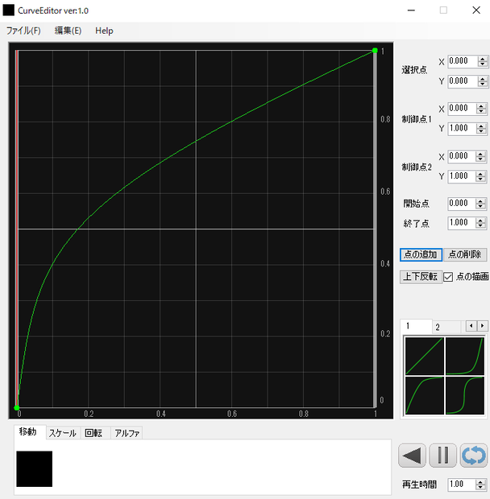490x499 pixels.
Task: Select the S-shaped curve preset thumbnail
Action: [465, 395]
